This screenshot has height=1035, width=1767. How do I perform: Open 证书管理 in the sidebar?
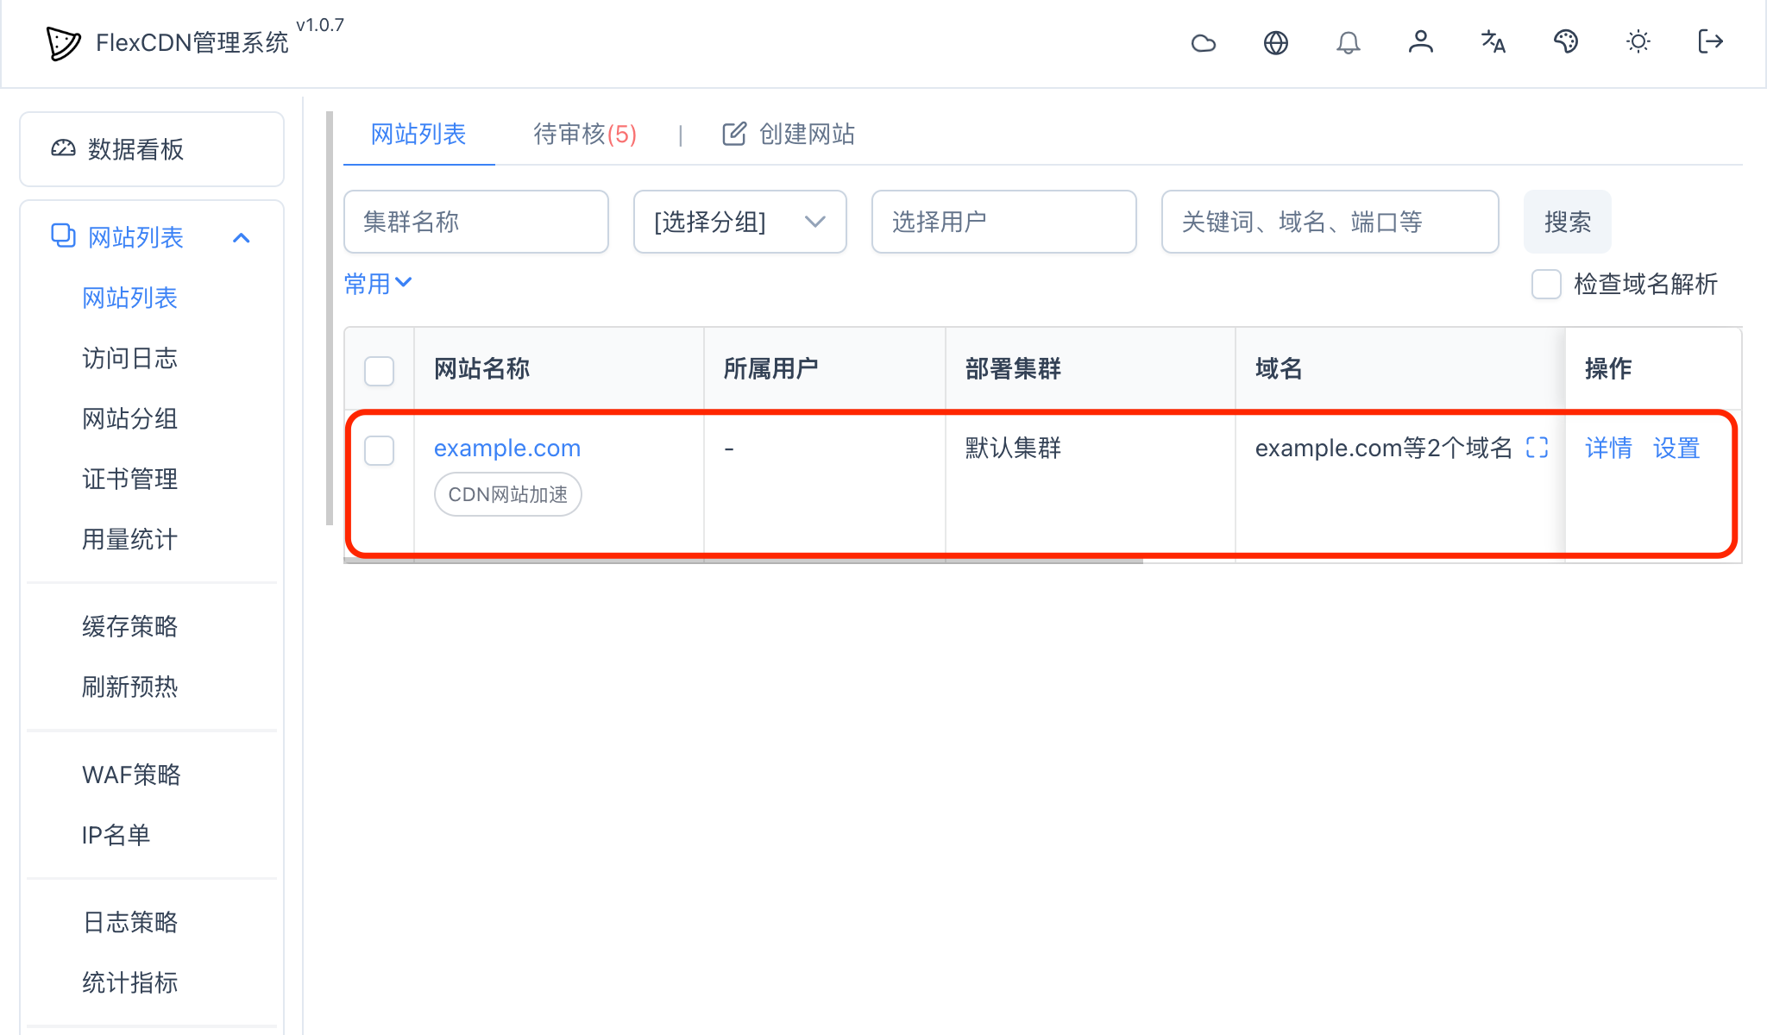129,480
